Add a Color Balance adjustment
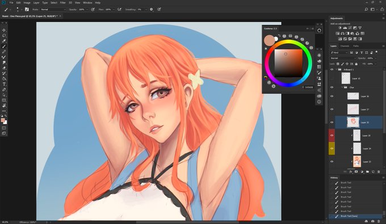This screenshot has height=224, width=386. coord(342,33)
